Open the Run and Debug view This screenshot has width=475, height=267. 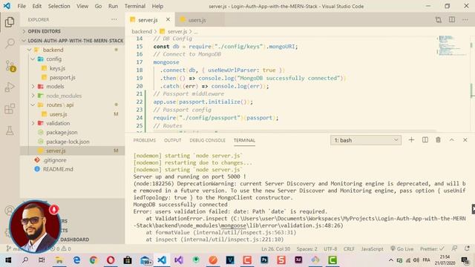10,88
